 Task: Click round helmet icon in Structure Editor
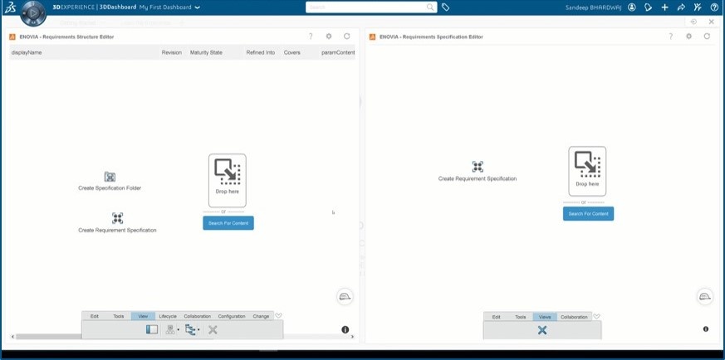[345, 296]
